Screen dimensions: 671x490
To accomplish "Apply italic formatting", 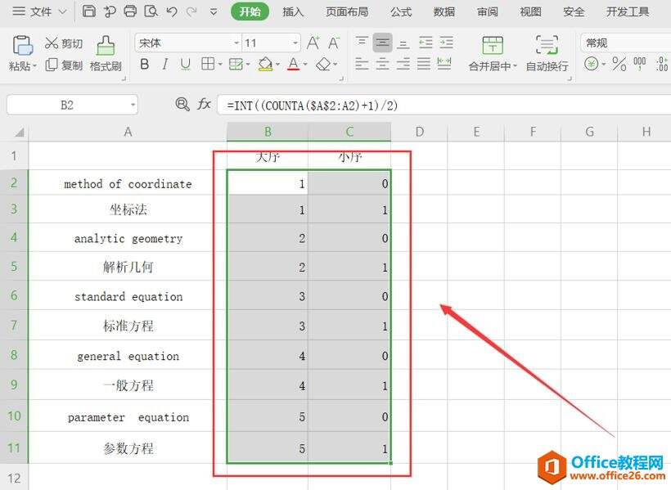I will [x=165, y=64].
